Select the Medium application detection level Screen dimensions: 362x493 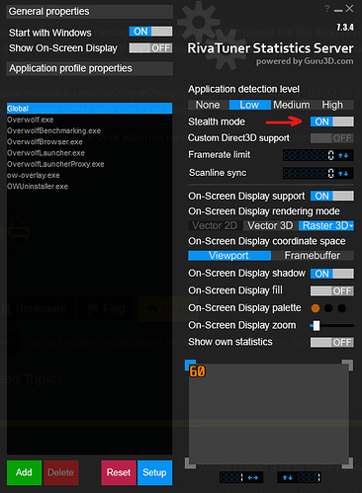pyautogui.click(x=292, y=105)
